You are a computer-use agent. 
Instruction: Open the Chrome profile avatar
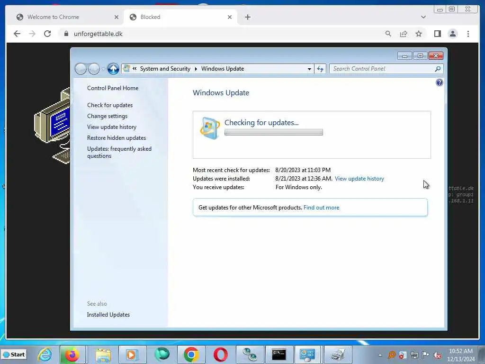452,34
